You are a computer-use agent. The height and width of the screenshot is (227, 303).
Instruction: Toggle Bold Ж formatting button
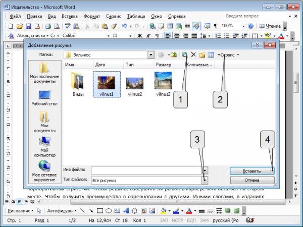click(139, 36)
